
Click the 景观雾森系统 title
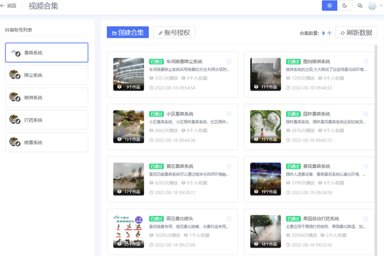tap(316, 166)
